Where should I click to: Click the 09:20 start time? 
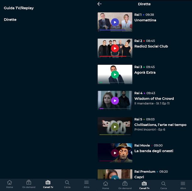pyautogui.click(x=163, y=172)
